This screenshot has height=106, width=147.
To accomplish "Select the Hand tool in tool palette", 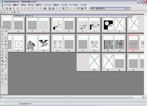I will [x=2, y=31].
